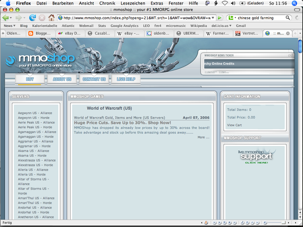Image resolution: width=303 pixels, height=227 pixels.
Task: Click the green Go arrow beside the URL
Action: tap(220, 18)
